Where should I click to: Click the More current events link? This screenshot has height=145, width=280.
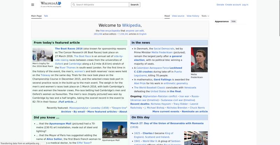166,111
